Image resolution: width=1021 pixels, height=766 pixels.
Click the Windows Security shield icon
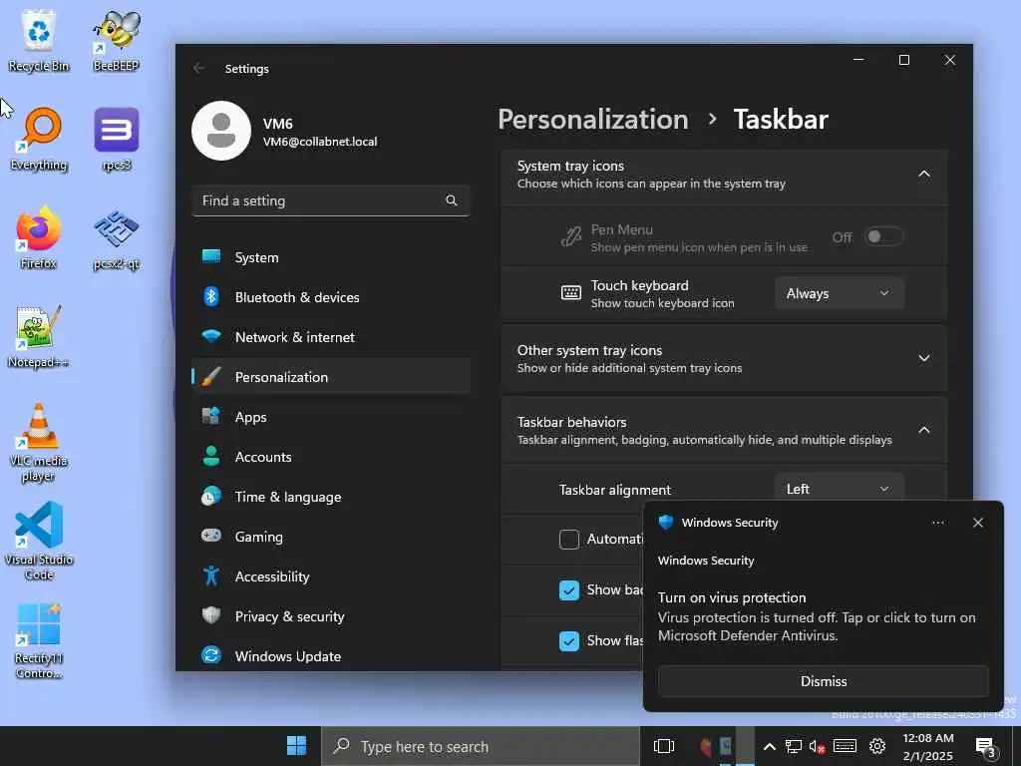[x=665, y=523]
